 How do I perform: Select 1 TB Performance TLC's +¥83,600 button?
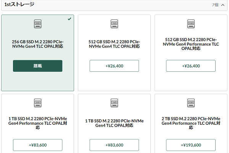tap(38, 145)
